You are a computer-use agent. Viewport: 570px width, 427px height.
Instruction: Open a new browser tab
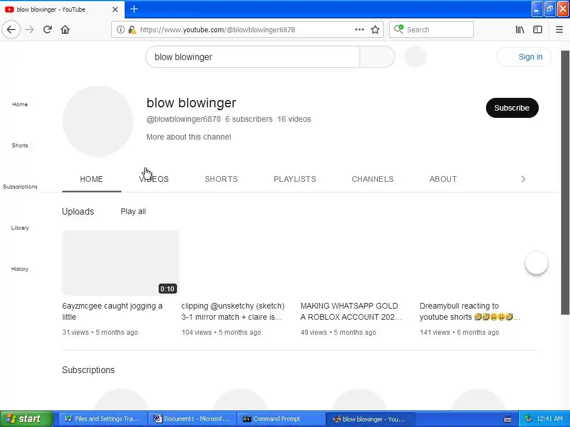coord(134,9)
